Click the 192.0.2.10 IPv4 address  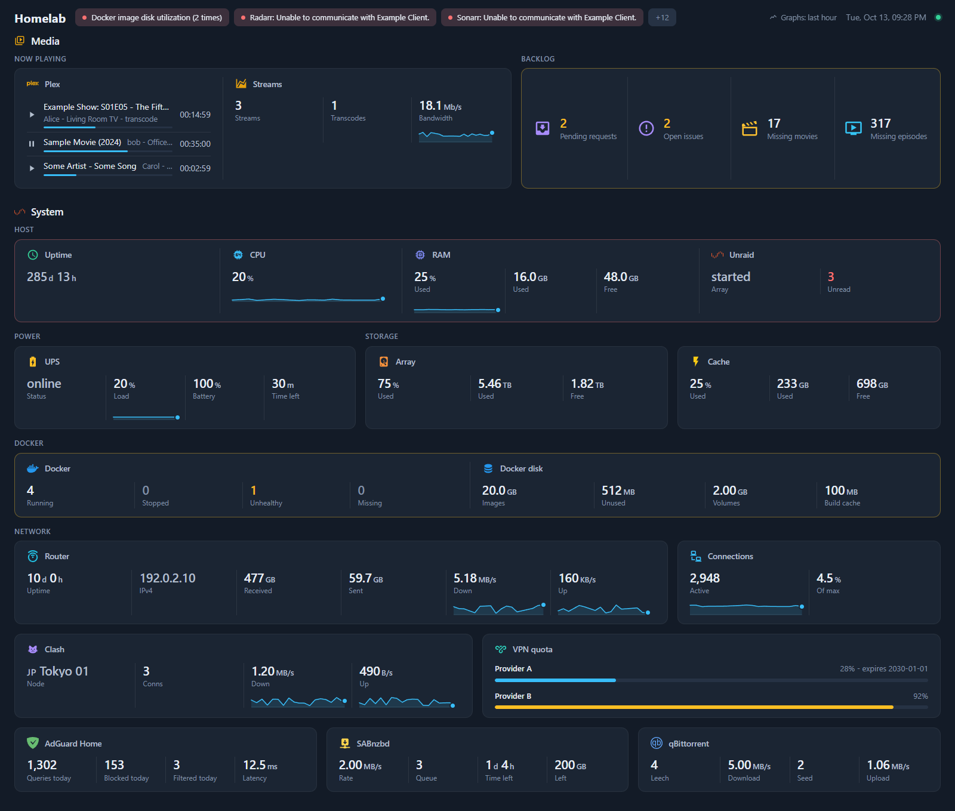[x=167, y=578]
